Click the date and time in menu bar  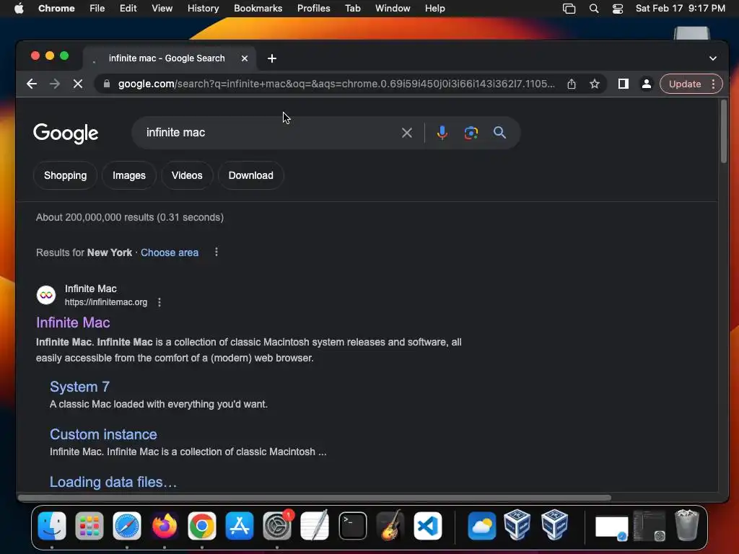(680, 9)
